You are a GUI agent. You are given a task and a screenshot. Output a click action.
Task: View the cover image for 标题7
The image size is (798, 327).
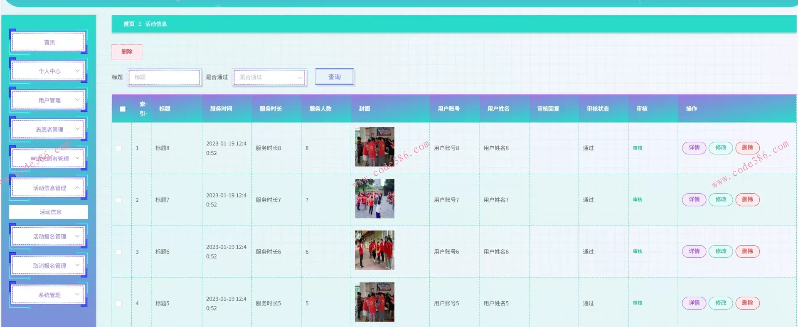tap(374, 199)
